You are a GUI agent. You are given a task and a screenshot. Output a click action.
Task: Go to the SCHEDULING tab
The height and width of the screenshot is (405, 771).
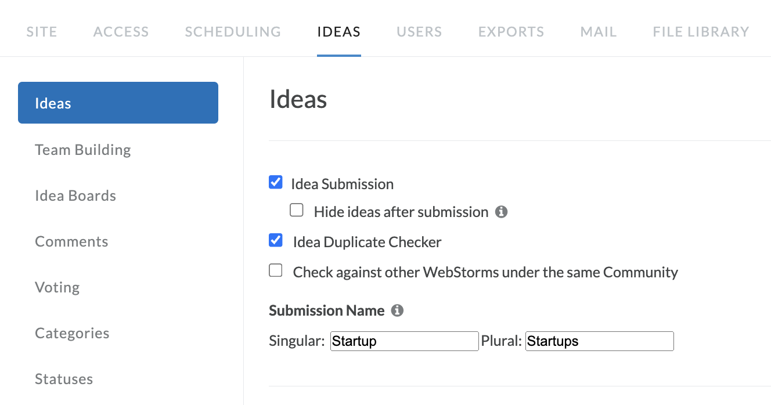[x=233, y=32]
